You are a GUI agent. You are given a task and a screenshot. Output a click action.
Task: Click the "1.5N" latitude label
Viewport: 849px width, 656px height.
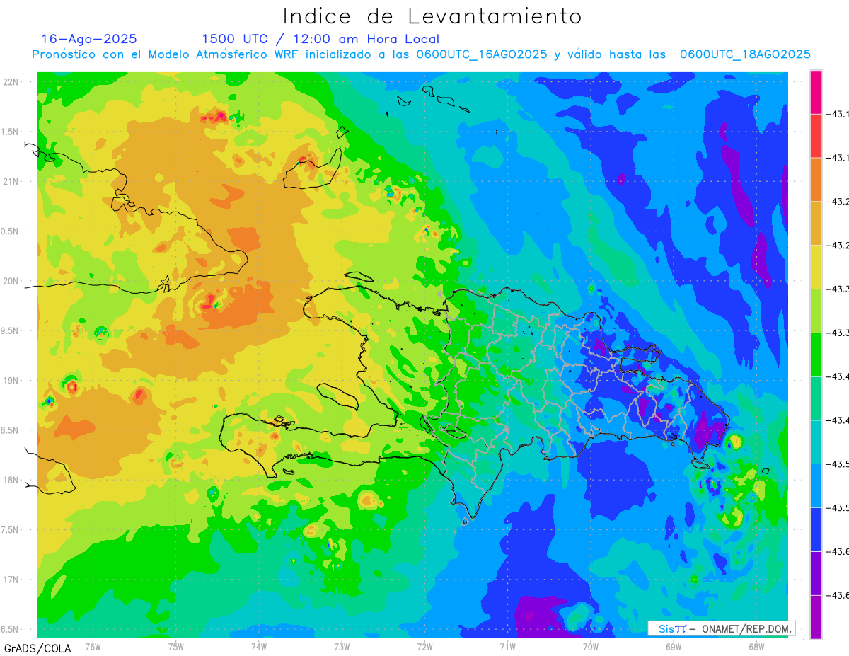10,132
